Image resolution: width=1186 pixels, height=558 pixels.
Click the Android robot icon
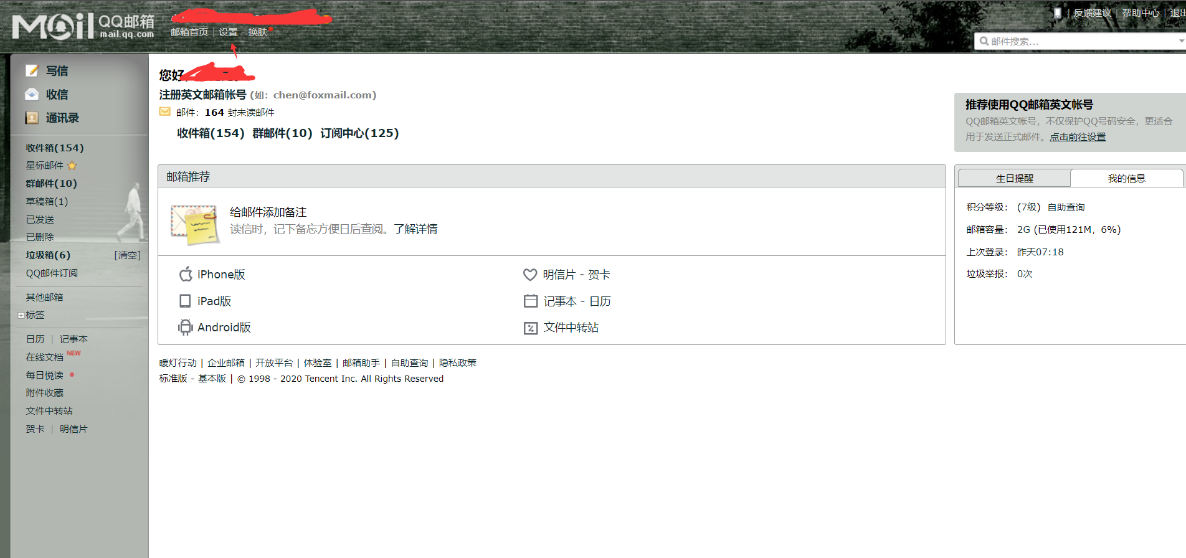185,328
